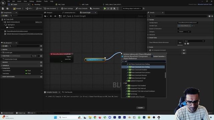Select the Chaos Wheeled Vehicle Movement node
214x120 pixels.
pyautogui.click(x=95, y=60)
